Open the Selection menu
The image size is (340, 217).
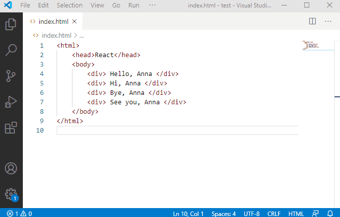click(69, 5)
